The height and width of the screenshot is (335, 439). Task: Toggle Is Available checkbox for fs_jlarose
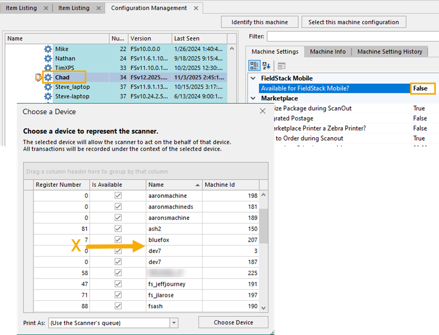tap(118, 295)
